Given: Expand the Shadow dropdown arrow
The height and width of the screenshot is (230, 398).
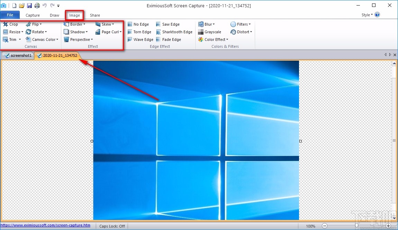Looking at the screenshot, I should click(x=87, y=32).
